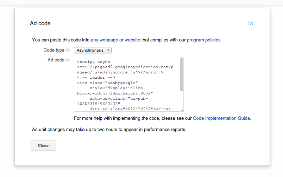Click the 'agead/js/adsbygoogle.js' script line
The width and height of the screenshot is (283, 177).
pyautogui.click(x=120, y=72)
